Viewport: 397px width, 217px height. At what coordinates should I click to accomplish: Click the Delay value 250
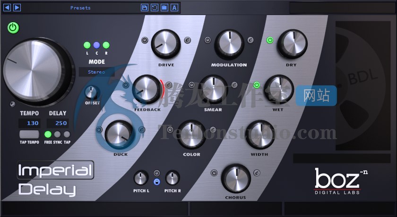pyautogui.click(x=58, y=123)
